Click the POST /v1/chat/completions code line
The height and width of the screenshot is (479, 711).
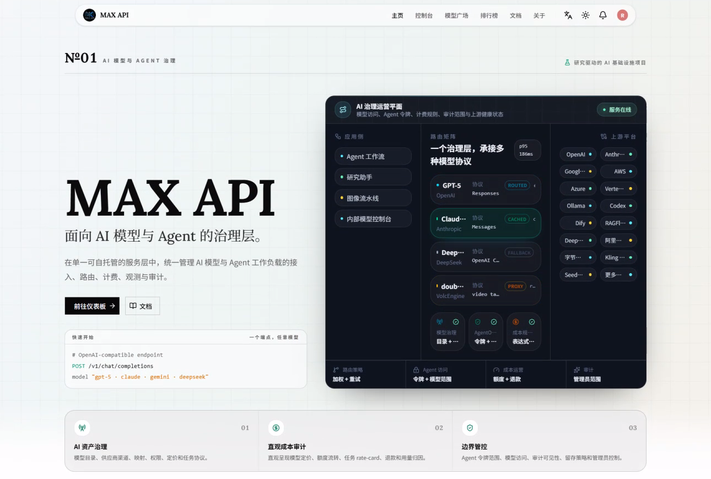112,366
